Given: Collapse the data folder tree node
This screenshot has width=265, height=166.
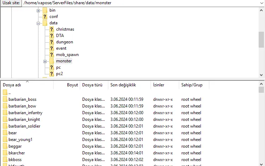Looking at the screenshot, I should tap(38, 23).
